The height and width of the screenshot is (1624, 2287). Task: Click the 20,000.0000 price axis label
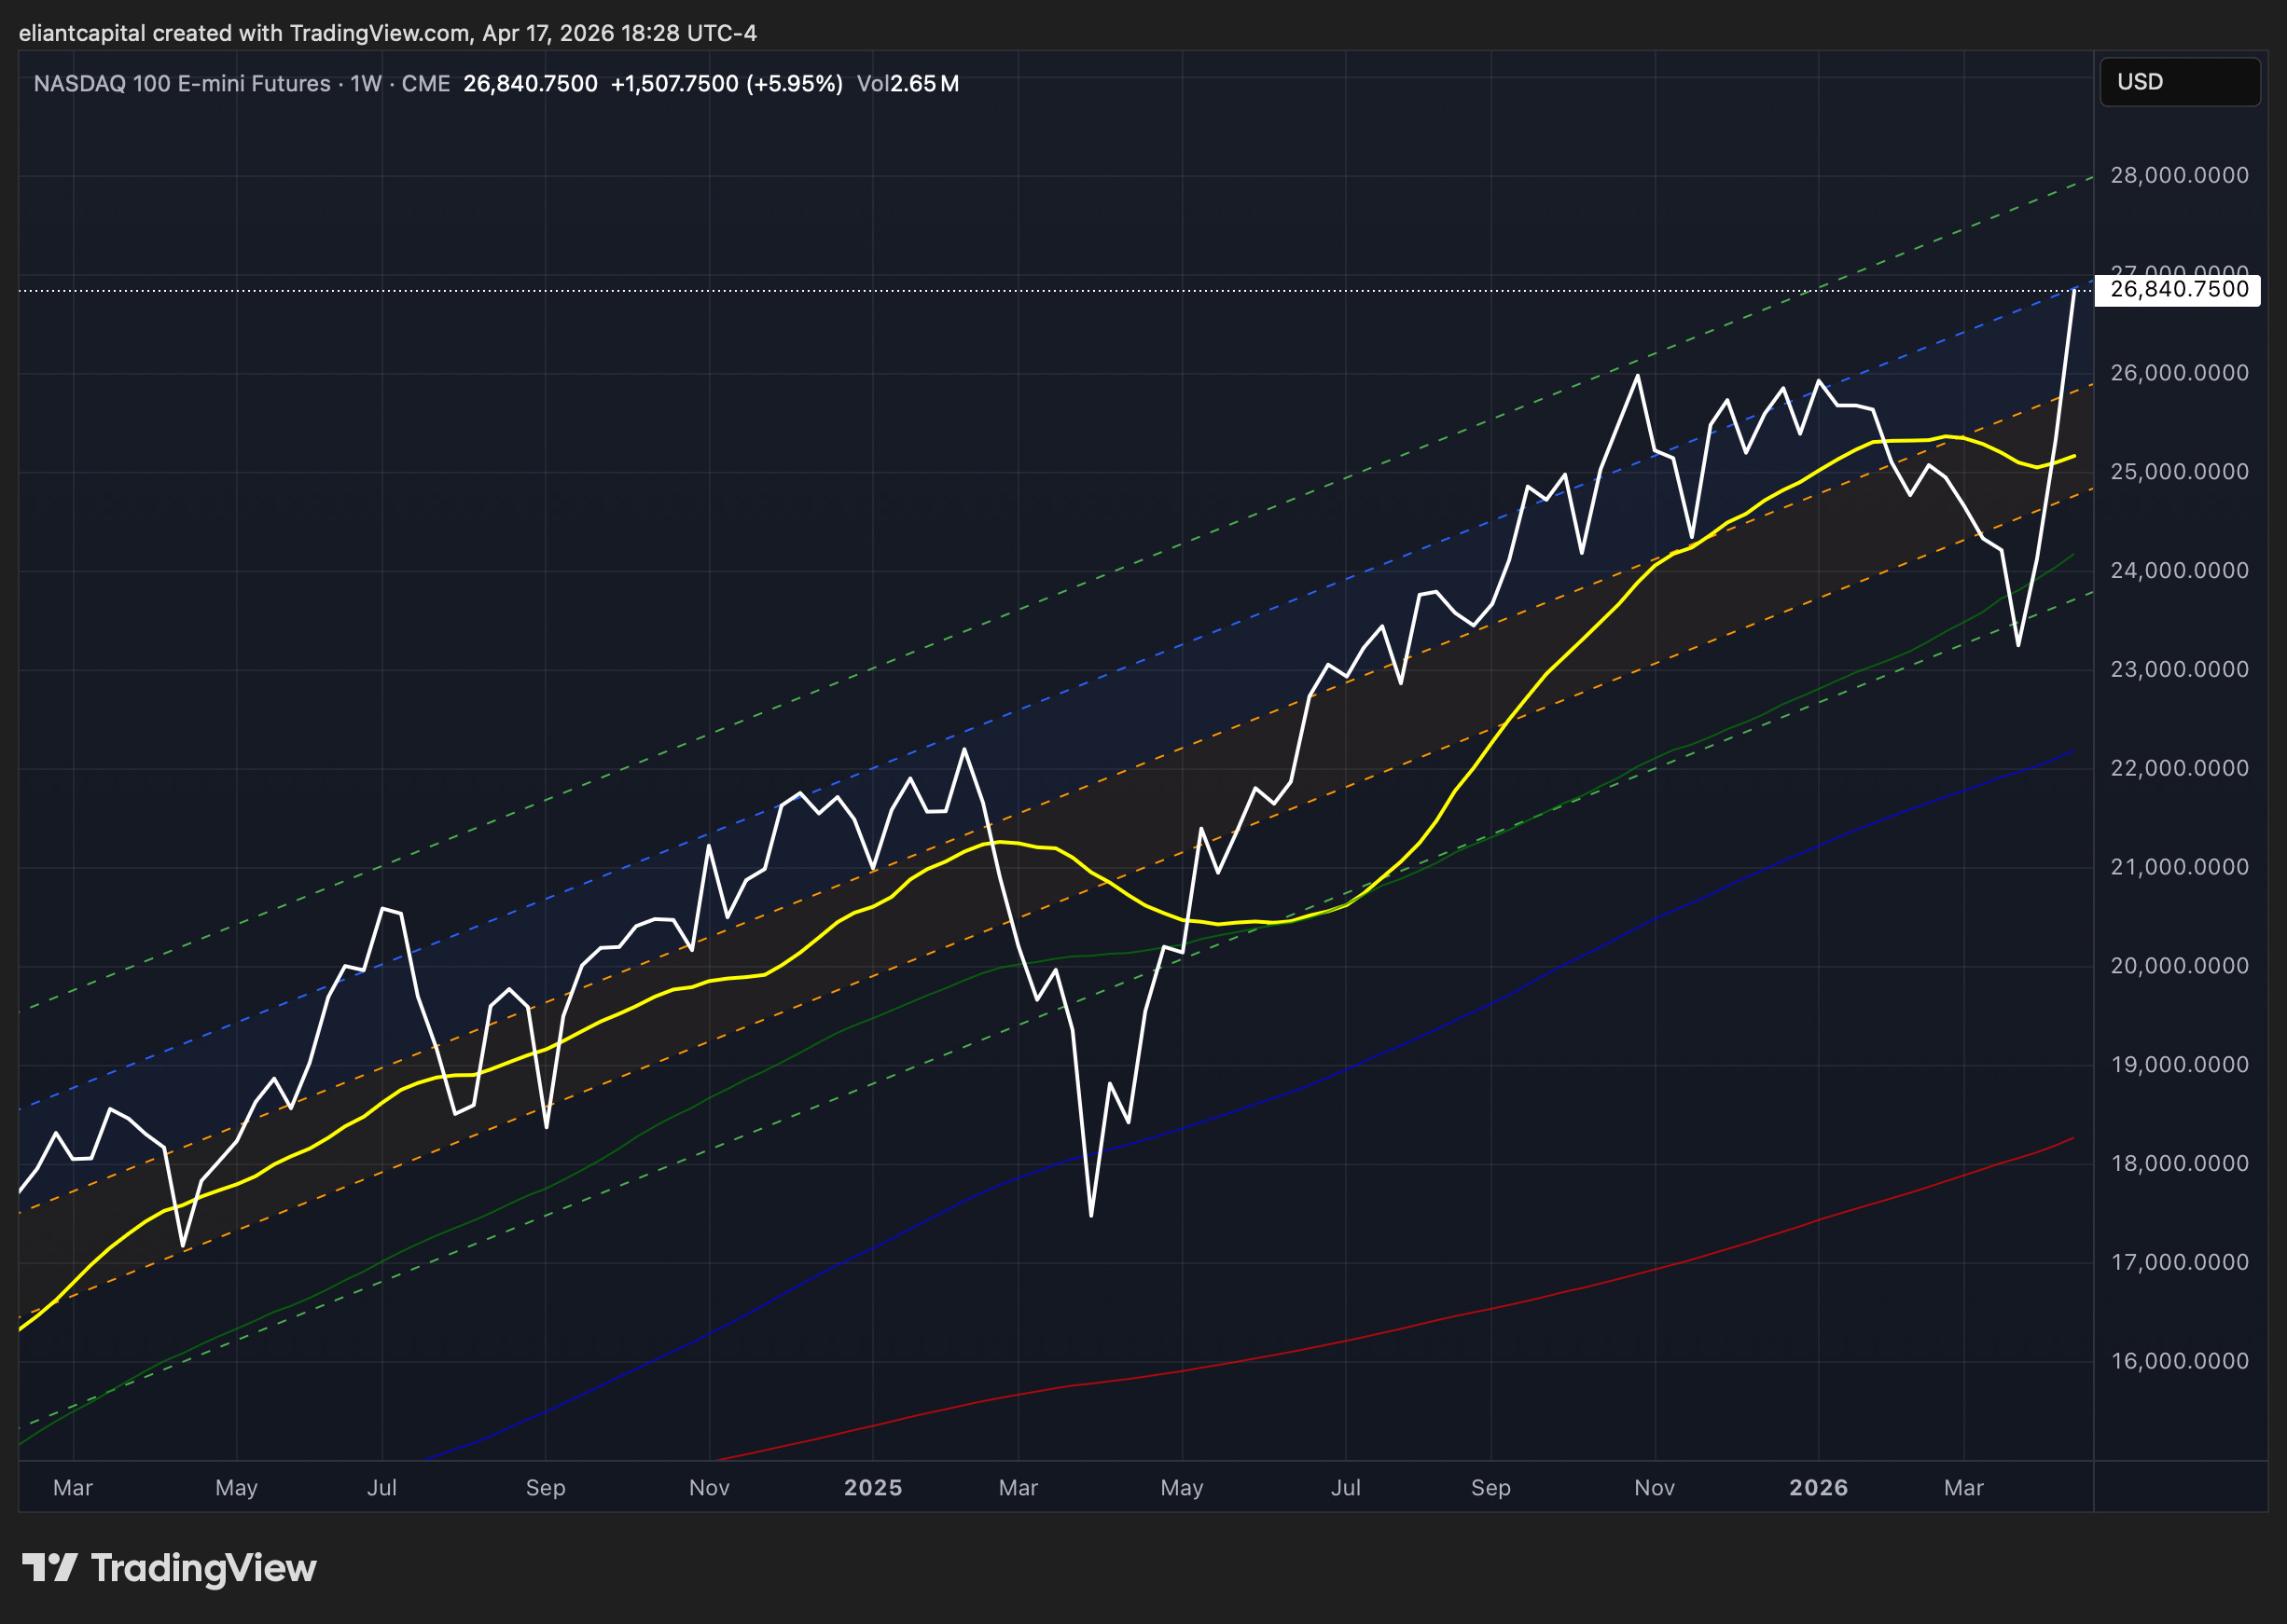point(2178,966)
